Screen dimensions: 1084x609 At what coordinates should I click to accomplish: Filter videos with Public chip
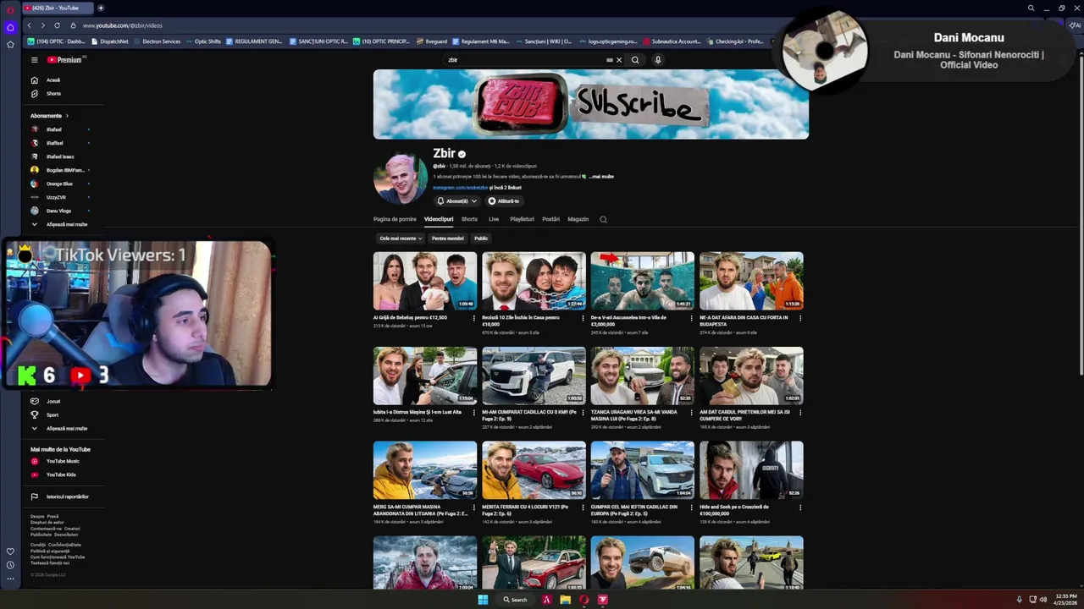point(481,239)
